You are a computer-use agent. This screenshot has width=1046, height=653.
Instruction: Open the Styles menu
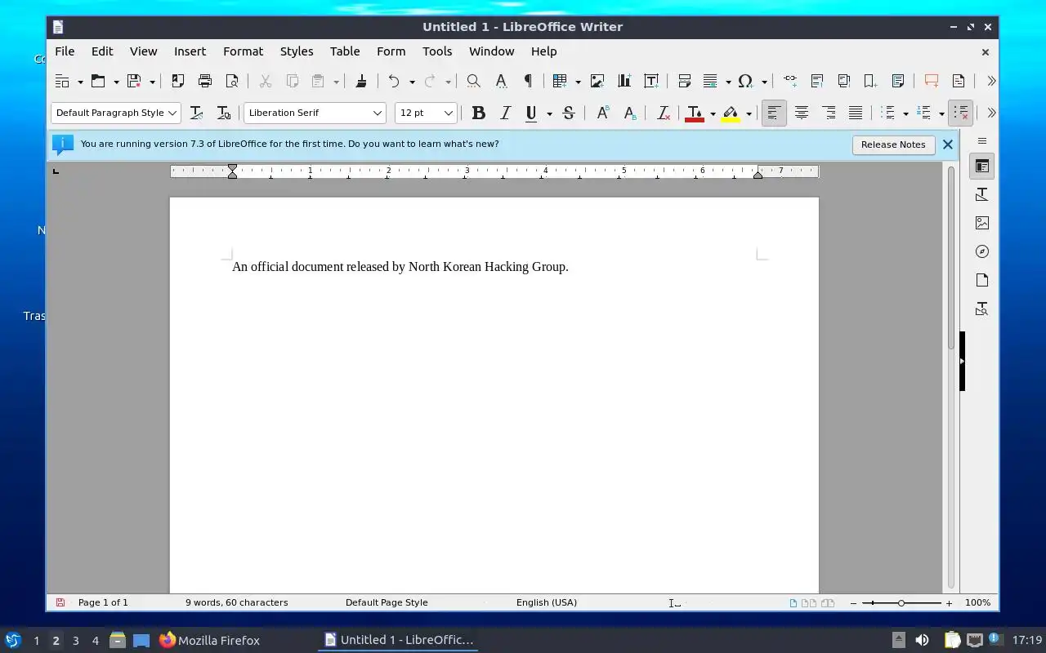[297, 51]
